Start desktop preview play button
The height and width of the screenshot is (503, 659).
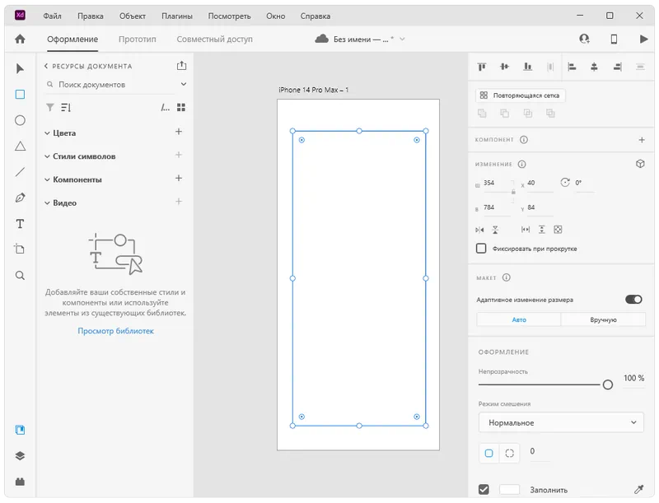point(643,39)
